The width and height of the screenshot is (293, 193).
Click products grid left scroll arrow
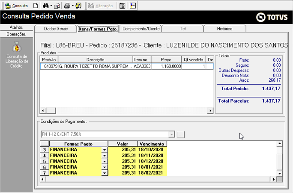[x=43, y=110]
